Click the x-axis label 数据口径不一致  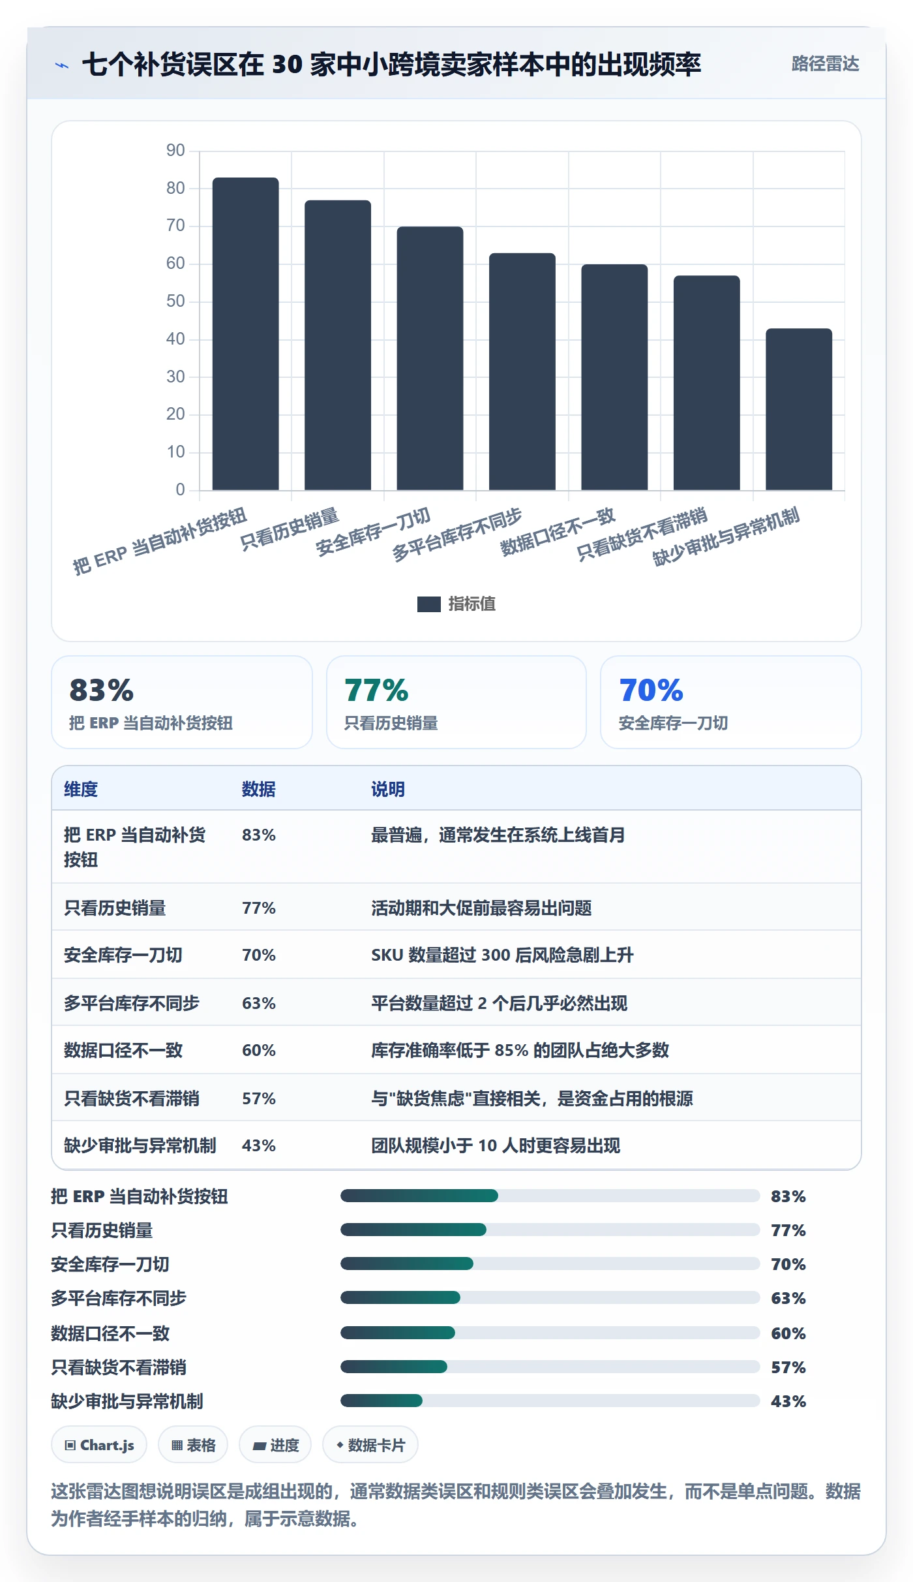click(x=558, y=532)
